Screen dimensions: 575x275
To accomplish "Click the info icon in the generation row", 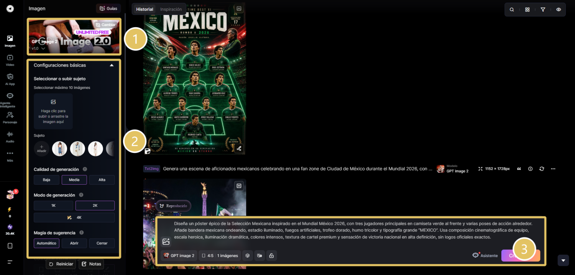I will 531,169.
